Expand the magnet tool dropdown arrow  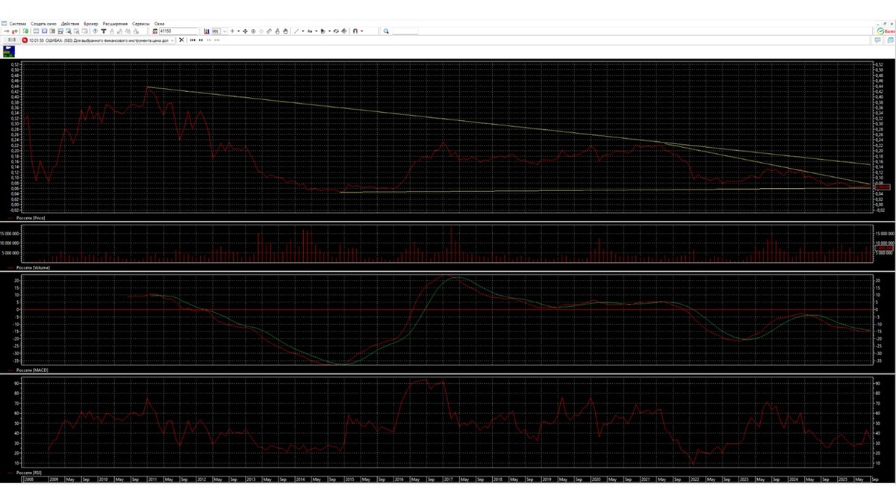pos(362,31)
